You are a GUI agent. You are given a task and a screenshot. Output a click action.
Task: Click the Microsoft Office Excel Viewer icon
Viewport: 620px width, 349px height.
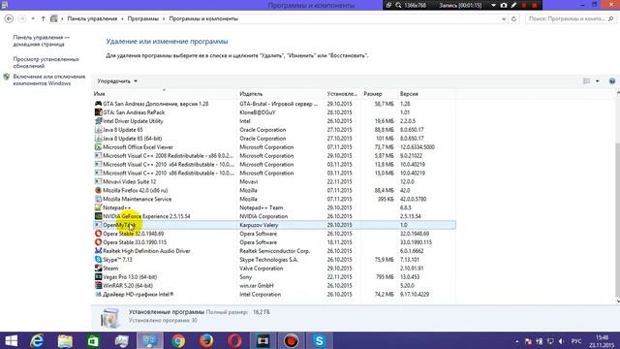98,147
